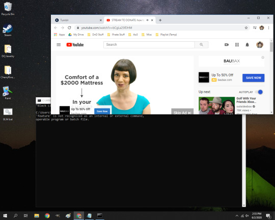Open the Golf With Your Friends Xbox title
The width and height of the screenshot is (275, 220).
pyautogui.click(x=246, y=100)
